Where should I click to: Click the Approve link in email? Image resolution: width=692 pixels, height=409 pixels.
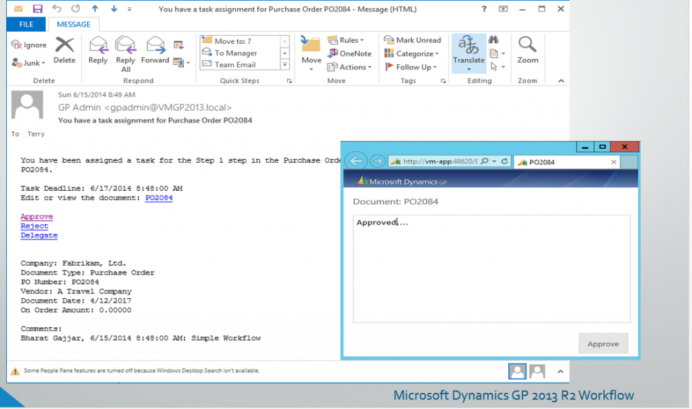point(36,216)
